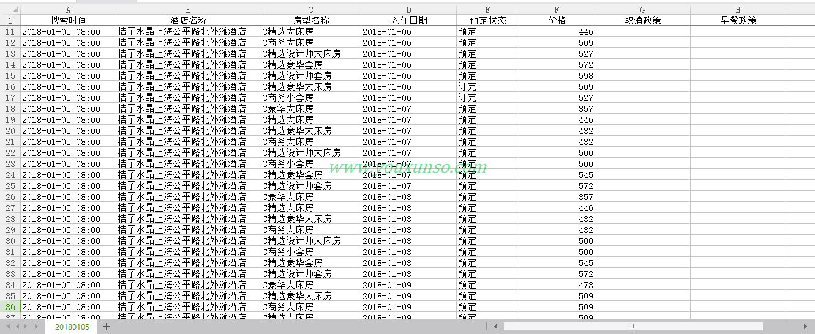Click horizontal scrollbar right arrow
The image size is (815, 334).
[806, 327]
